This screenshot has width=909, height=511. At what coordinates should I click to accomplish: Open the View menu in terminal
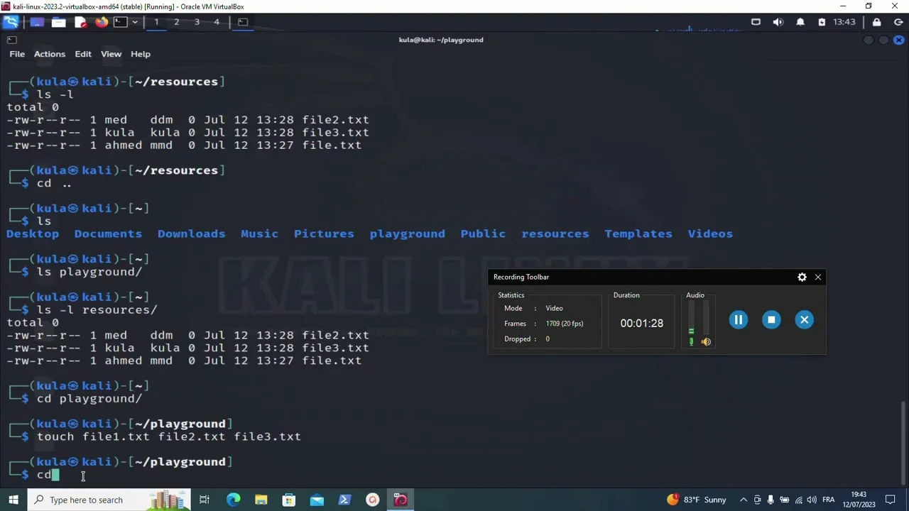(x=111, y=54)
